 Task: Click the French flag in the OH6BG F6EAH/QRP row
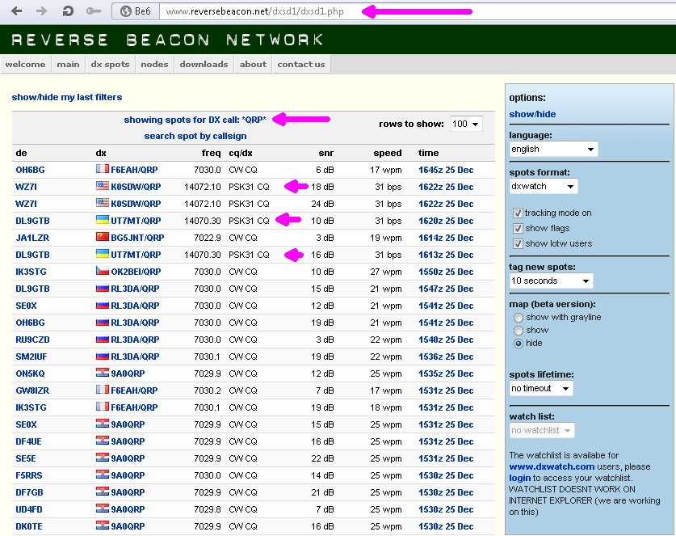[x=103, y=169]
